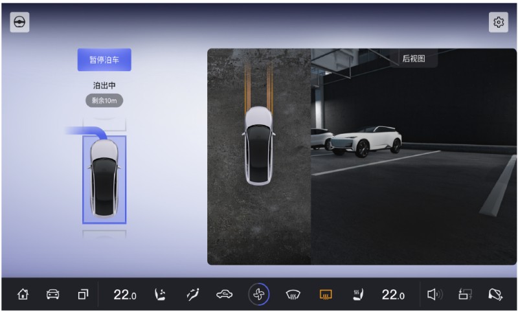The height and width of the screenshot is (312, 518).
Task: Toggle the right seat heating icon
Action: [x=358, y=294]
